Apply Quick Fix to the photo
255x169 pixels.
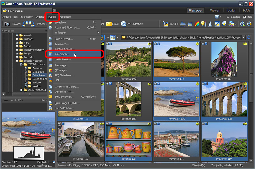coord(171,24)
